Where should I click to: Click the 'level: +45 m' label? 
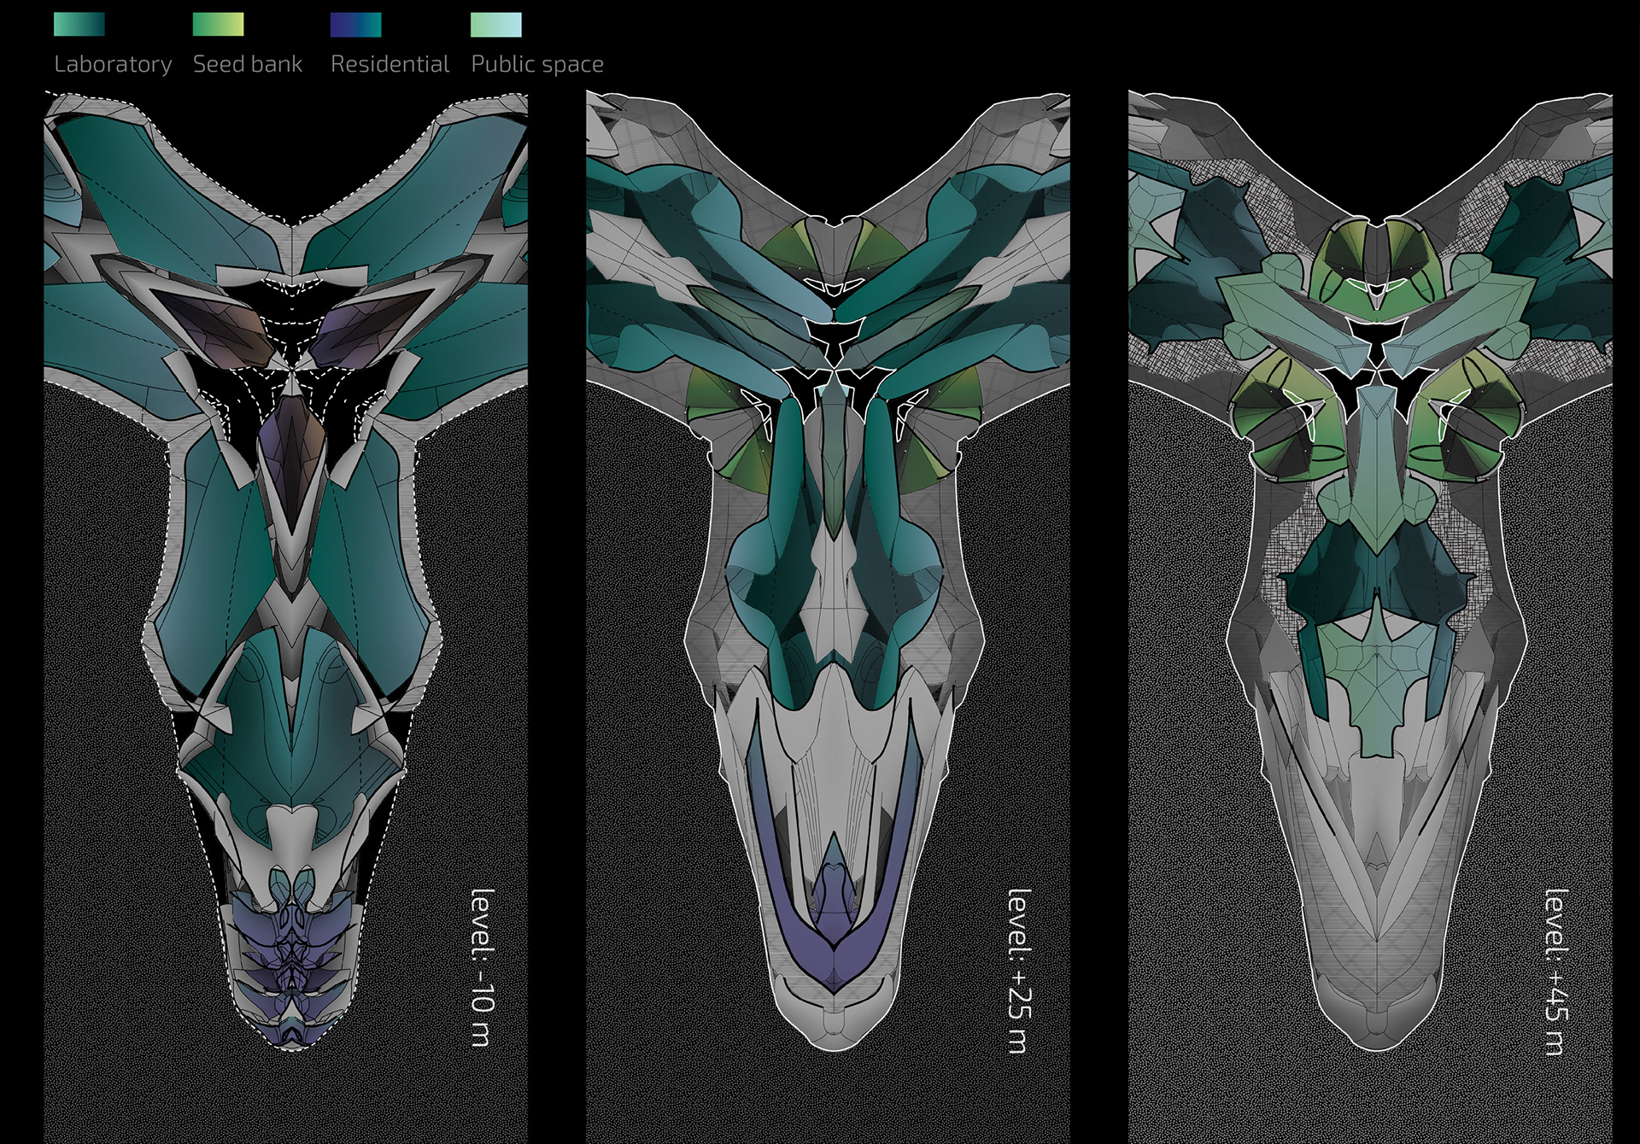(1556, 972)
